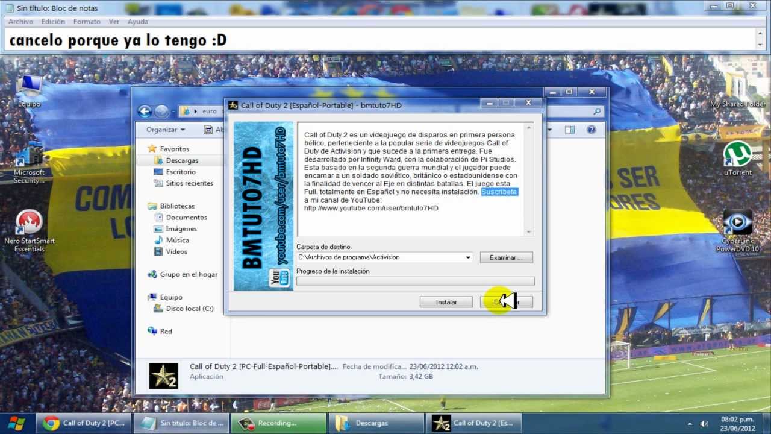Toggle the Explorer preview pane icon

(x=571, y=130)
